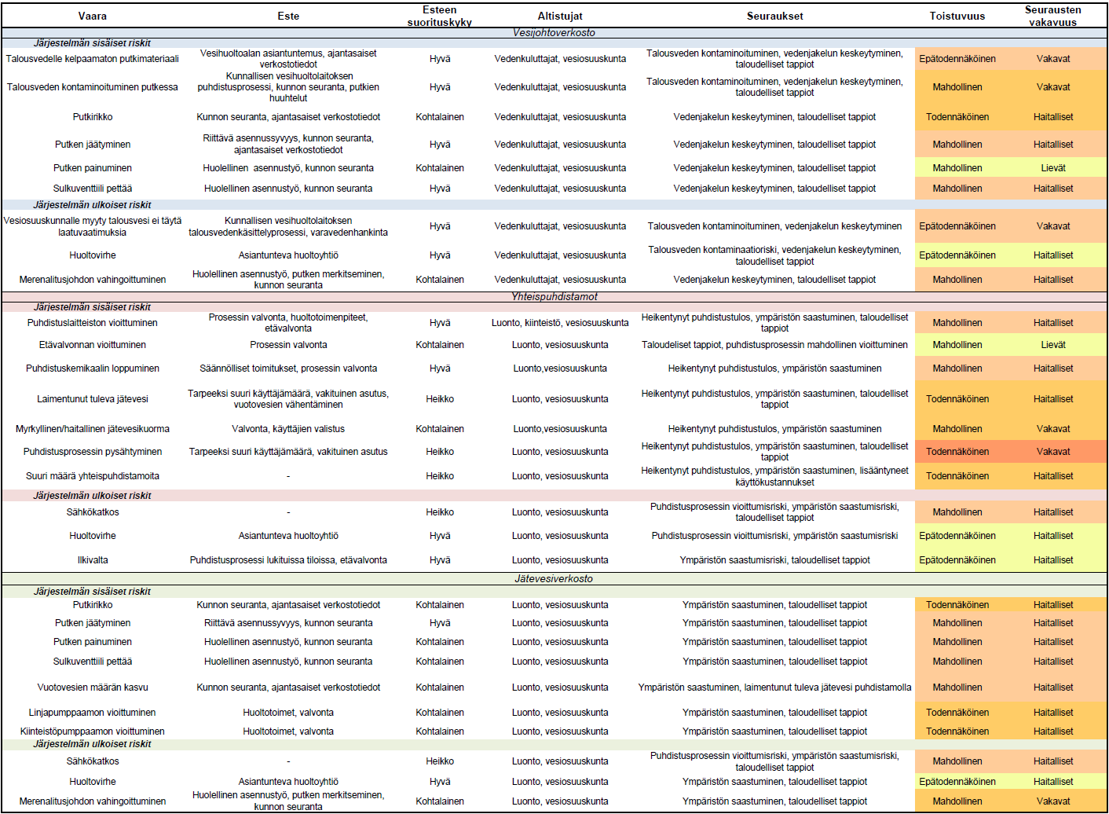
Task: Click 'Heikko' in Laimentunut tuleva jätevesi row
Action: coord(440,399)
